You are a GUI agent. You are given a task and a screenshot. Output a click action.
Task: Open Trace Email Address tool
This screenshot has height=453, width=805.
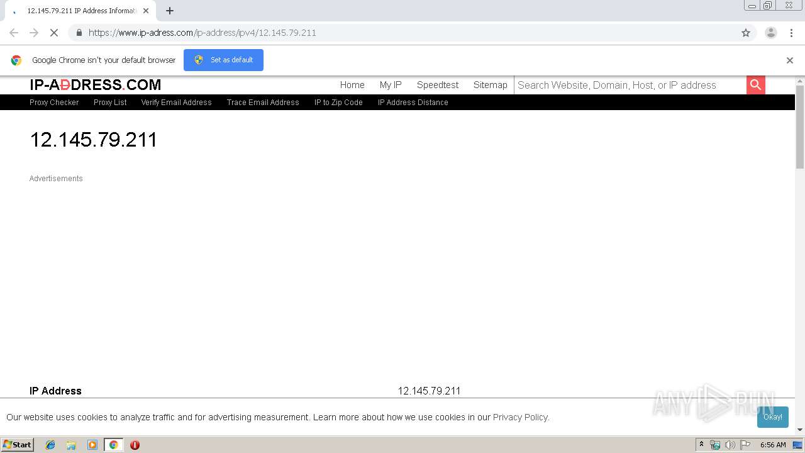(263, 103)
